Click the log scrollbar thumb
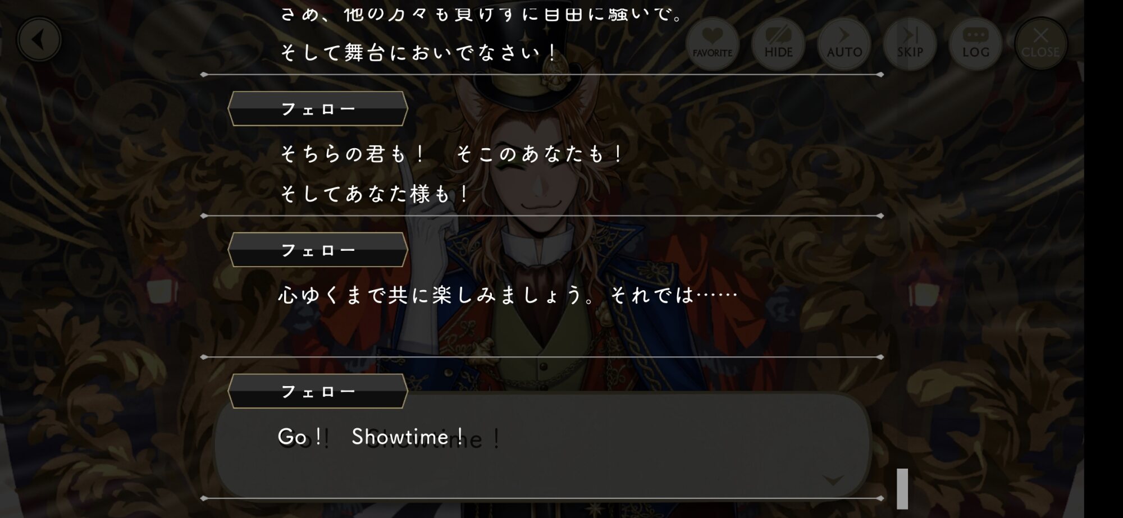The image size is (1123, 518). click(902, 488)
